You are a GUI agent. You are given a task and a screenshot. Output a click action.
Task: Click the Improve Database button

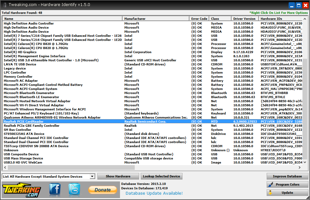click(287, 176)
